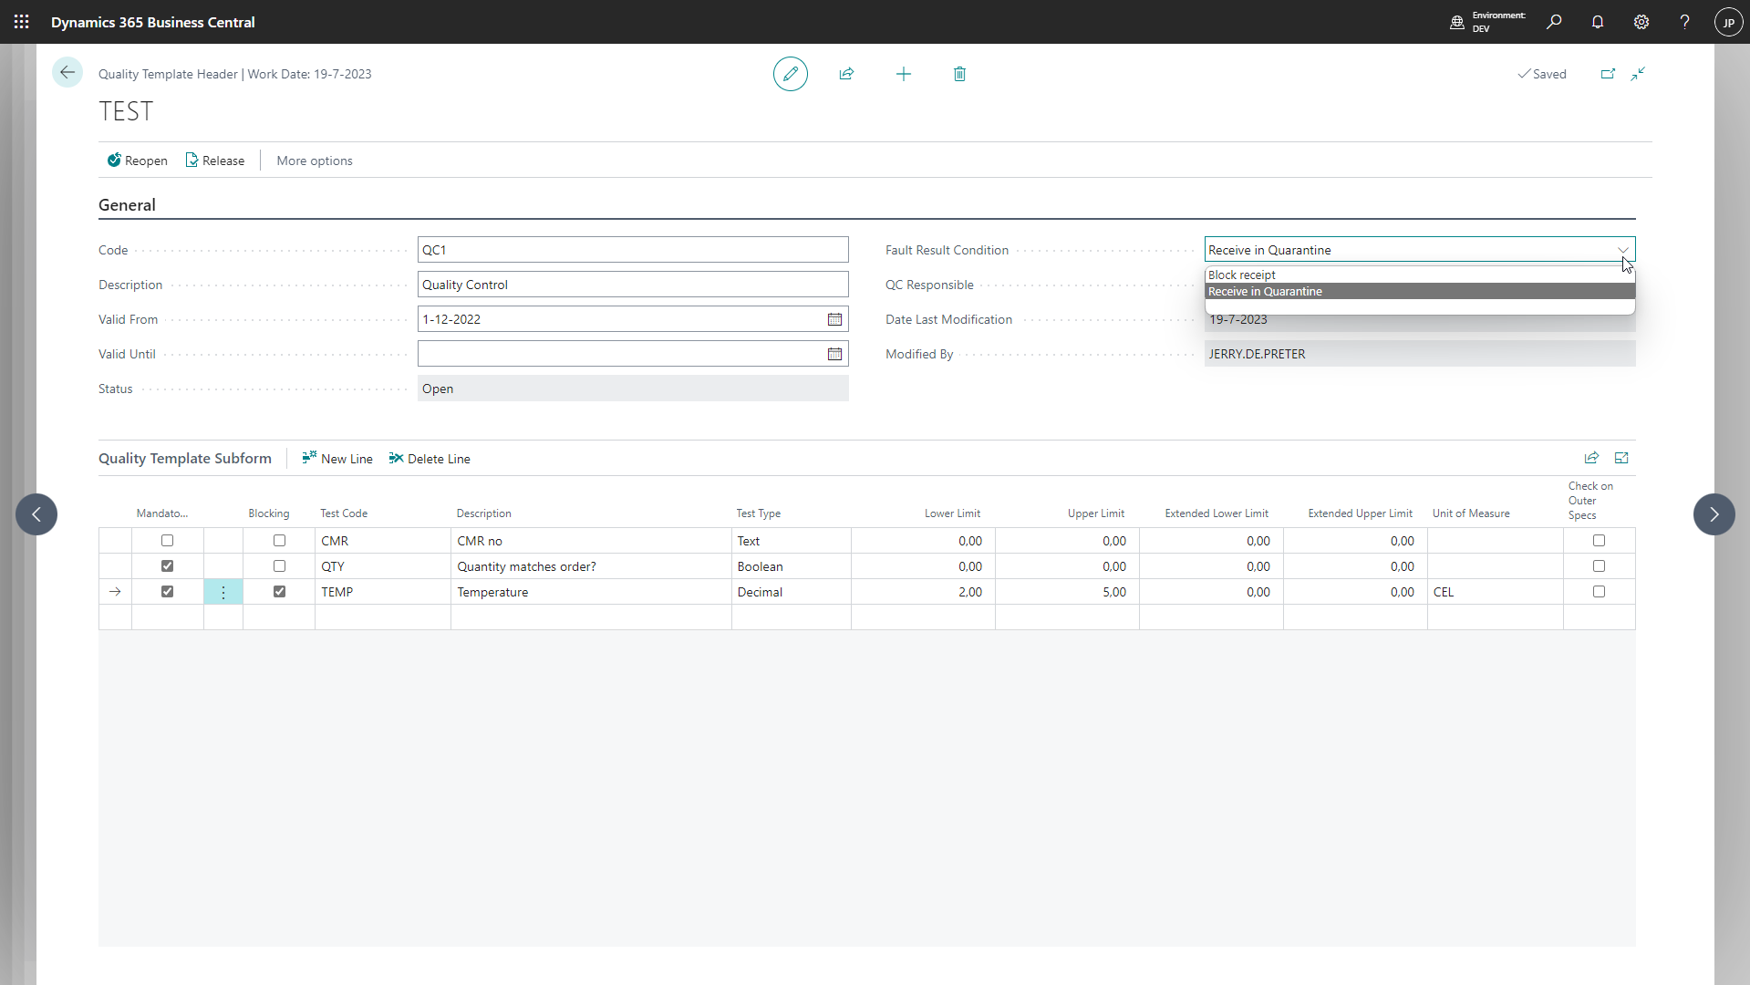This screenshot has height=985, width=1750.
Task: Click New Line in subform
Action: pos(337,459)
